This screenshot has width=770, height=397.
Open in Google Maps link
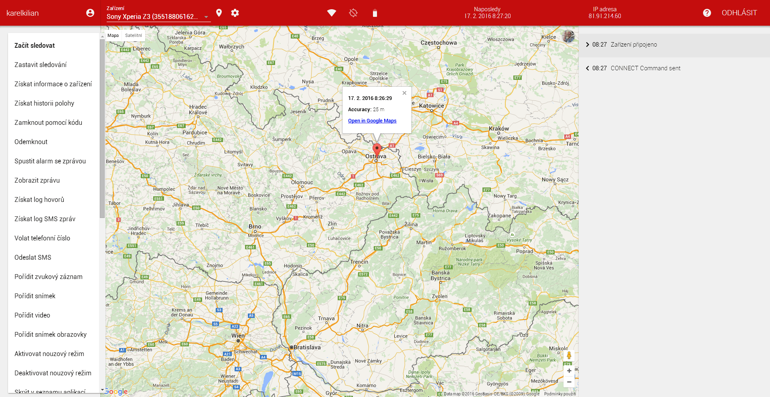372,121
